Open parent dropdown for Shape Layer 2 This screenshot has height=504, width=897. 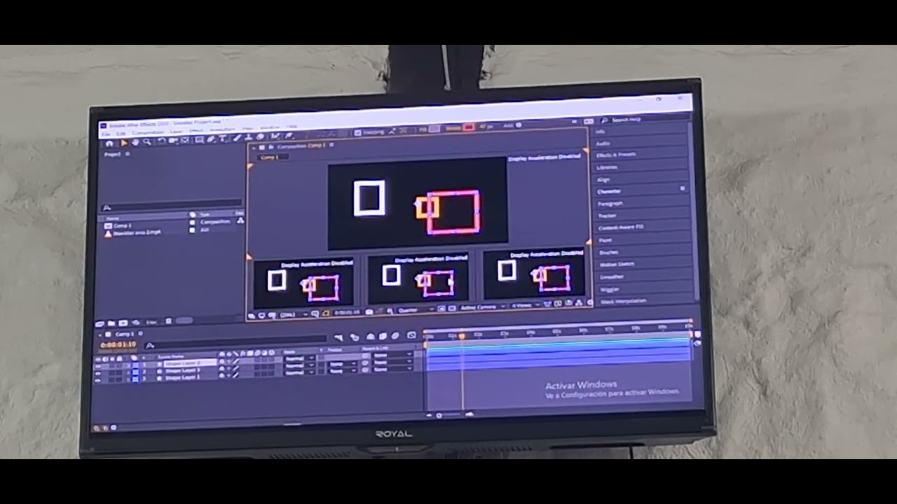[x=392, y=355]
